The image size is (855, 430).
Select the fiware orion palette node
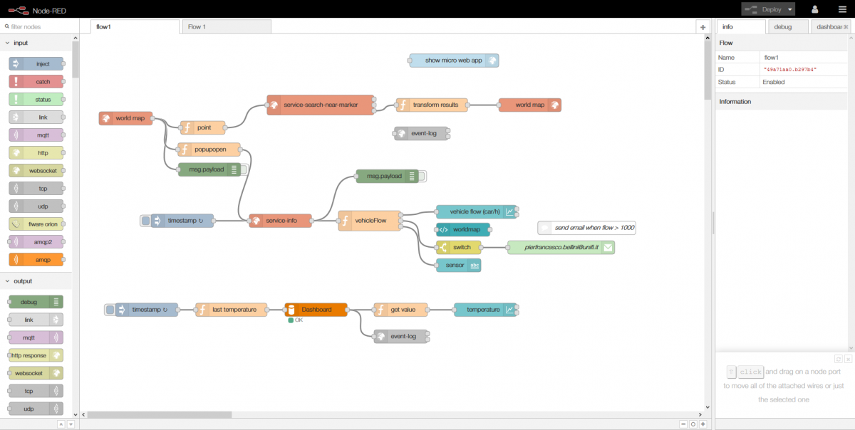coord(36,224)
